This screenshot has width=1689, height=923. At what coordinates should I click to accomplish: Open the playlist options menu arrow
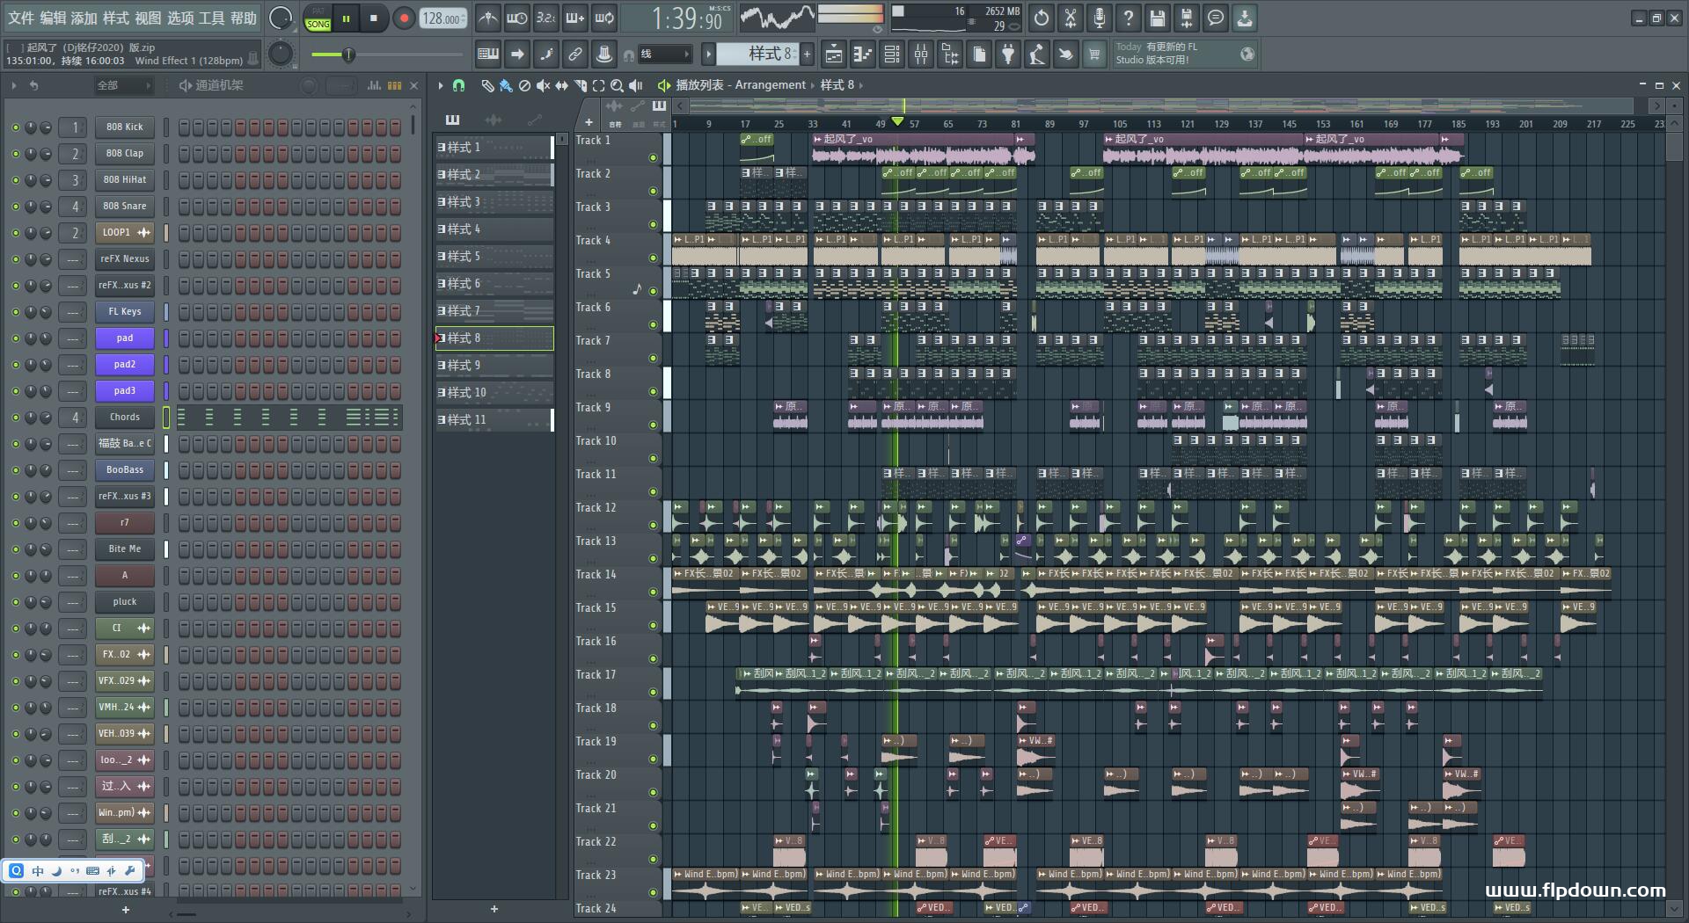(441, 85)
